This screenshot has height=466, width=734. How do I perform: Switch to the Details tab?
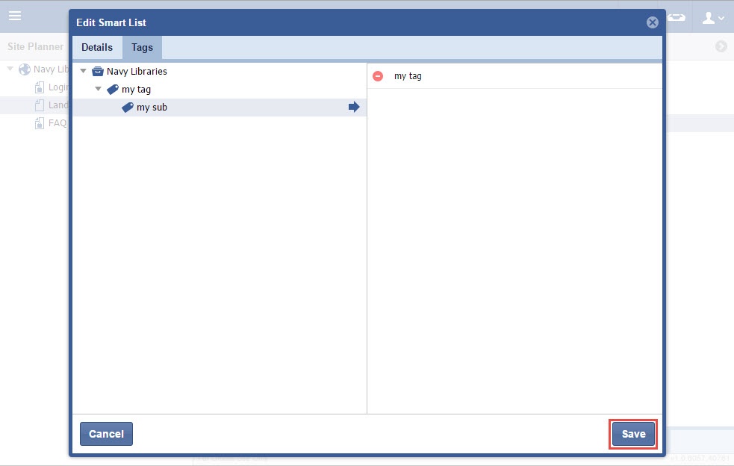tap(97, 47)
